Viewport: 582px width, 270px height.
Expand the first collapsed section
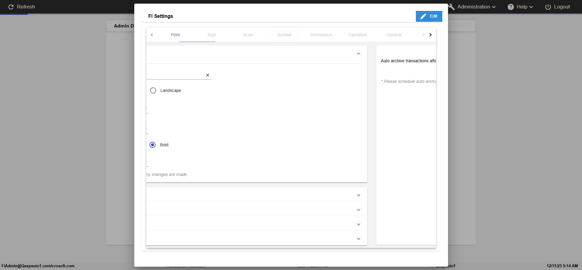click(359, 195)
